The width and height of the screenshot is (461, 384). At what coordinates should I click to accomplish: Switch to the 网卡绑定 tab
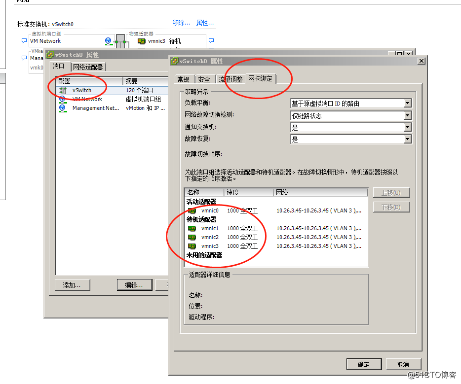point(261,79)
